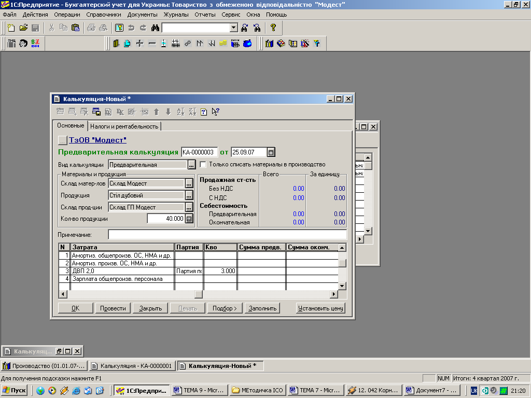
Task: Open the Справочники menu
Action: [x=104, y=15]
